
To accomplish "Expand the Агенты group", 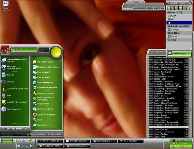I will pyautogui.click(x=167, y=40).
